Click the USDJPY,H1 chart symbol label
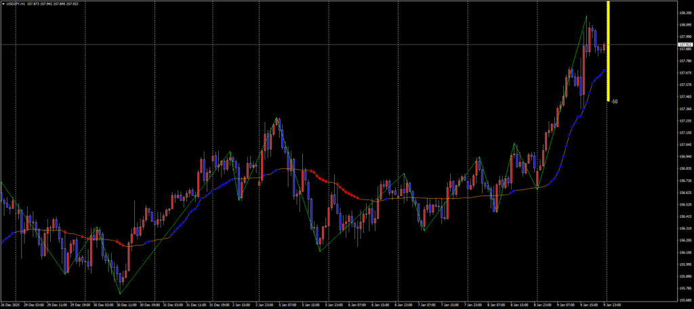The image size is (694, 309). [x=16, y=3]
